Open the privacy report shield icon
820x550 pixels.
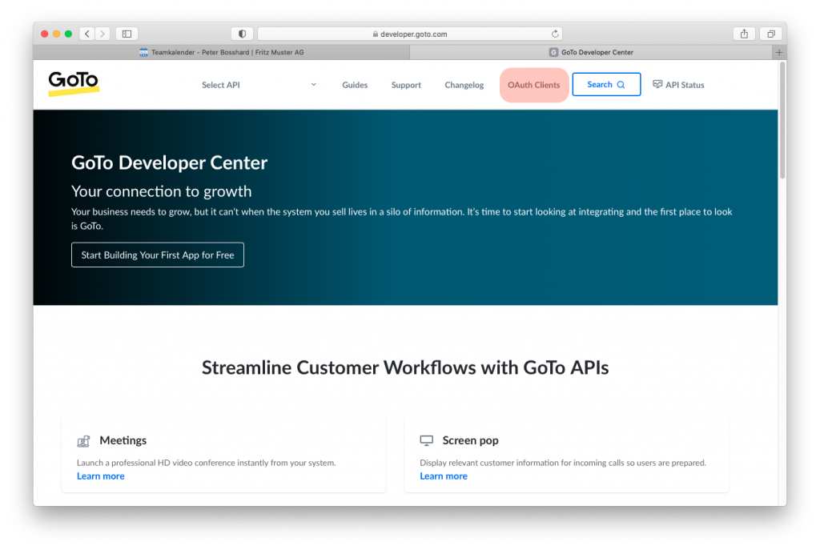click(242, 34)
